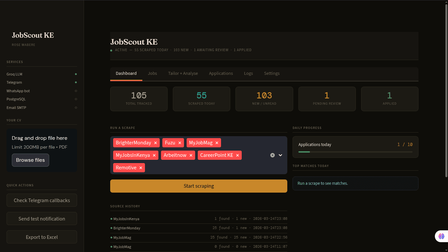Click the green ACTIVE dot in the header

point(111,50)
